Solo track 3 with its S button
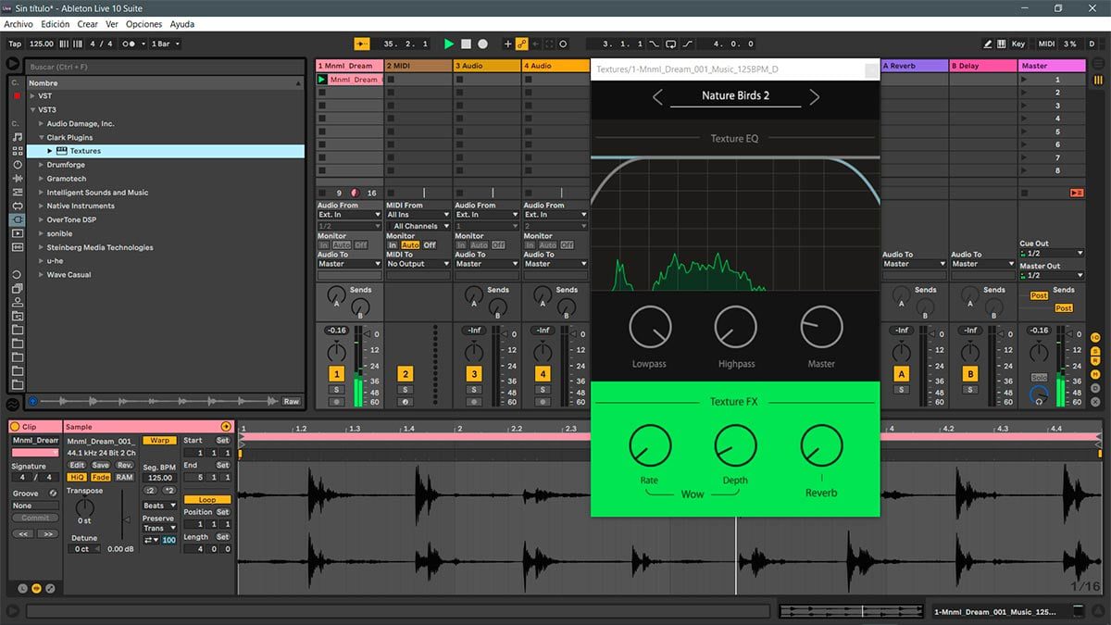Viewport: 1111px width, 625px height. (x=474, y=390)
